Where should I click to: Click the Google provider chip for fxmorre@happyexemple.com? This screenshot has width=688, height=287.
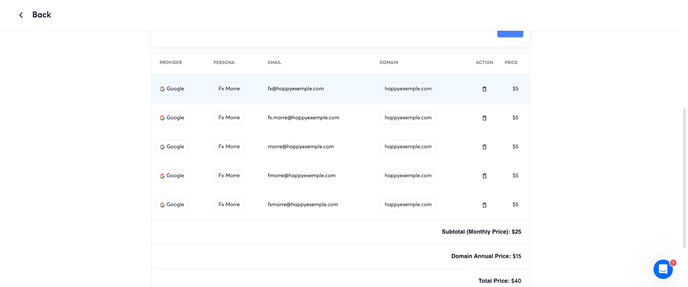172,204
